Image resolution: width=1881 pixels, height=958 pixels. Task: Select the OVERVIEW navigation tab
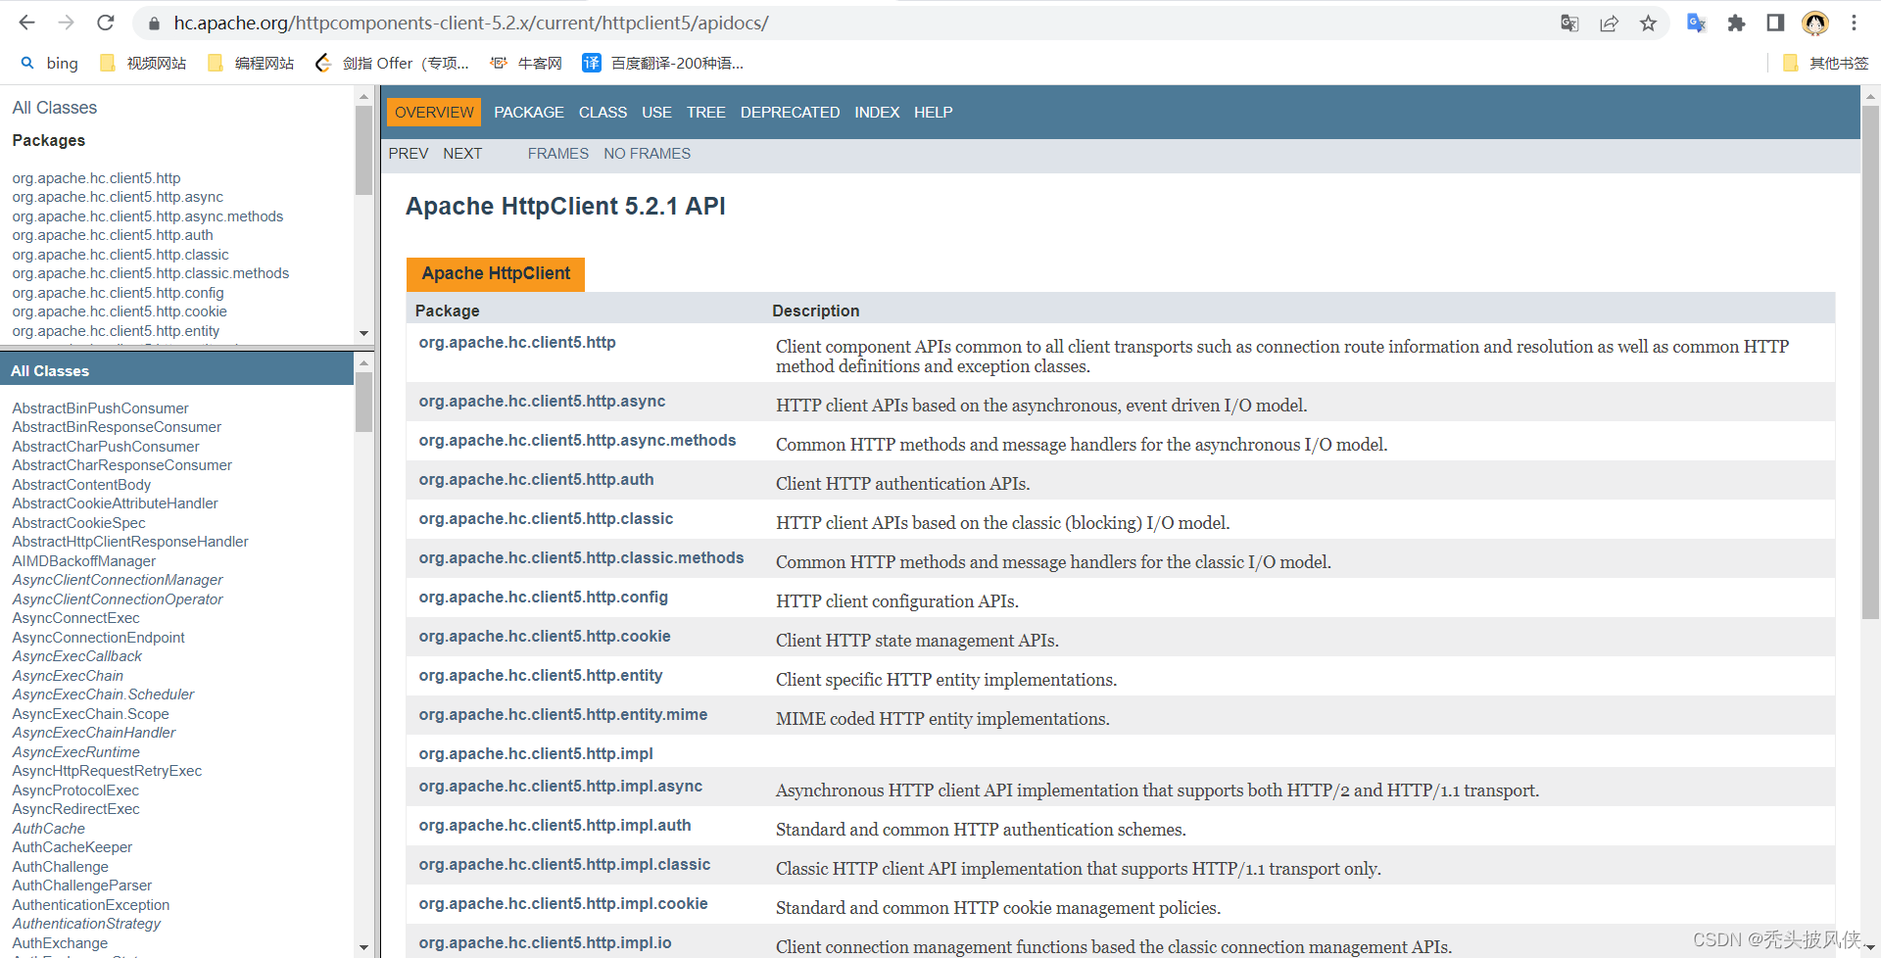(x=434, y=112)
